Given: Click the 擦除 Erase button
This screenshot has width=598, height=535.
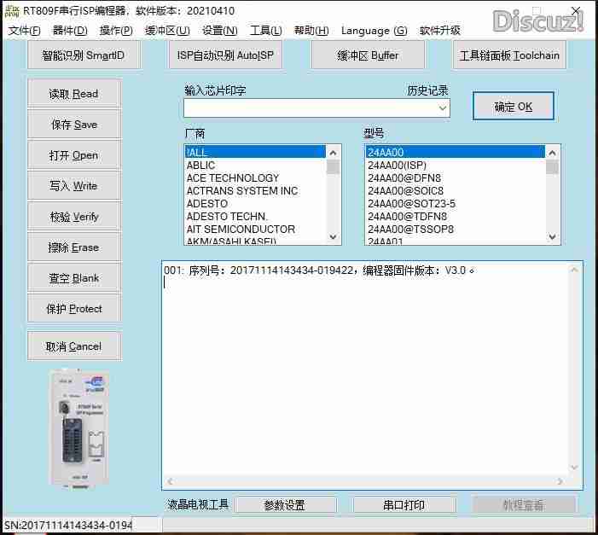Looking at the screenshot, I should click(x=74, y=247).
